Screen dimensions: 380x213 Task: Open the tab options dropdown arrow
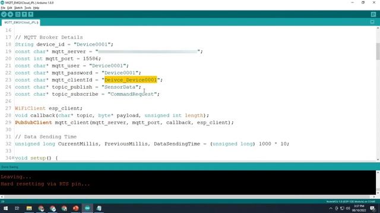coord(372,22)
